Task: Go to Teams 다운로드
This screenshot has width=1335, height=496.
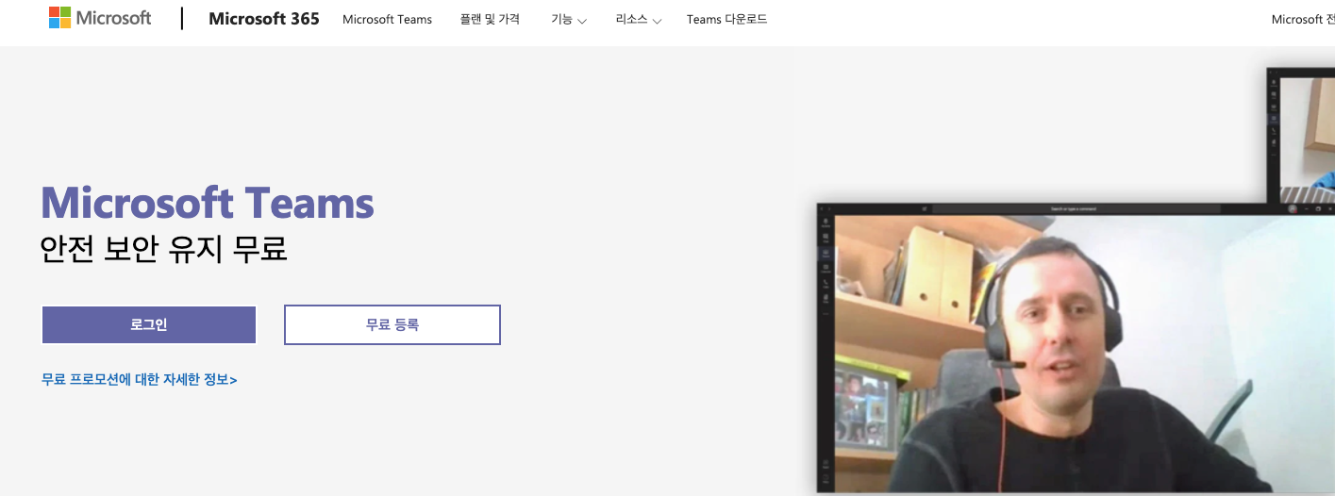Action: click(726, 20)
